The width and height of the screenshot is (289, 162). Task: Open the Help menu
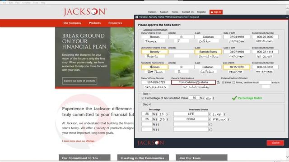coord(43,3)
